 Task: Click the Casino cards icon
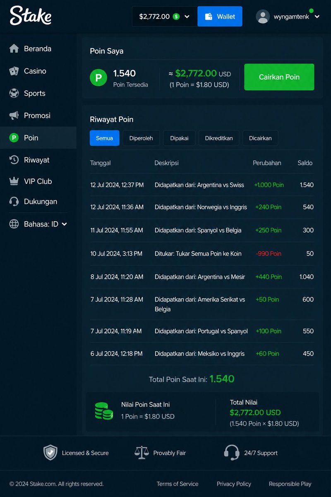(x=14, y=71)
